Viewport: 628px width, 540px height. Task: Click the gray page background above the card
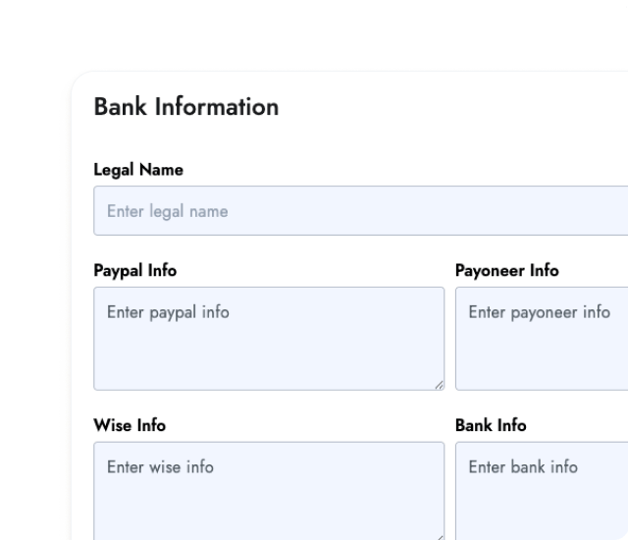tap(314, 34)
